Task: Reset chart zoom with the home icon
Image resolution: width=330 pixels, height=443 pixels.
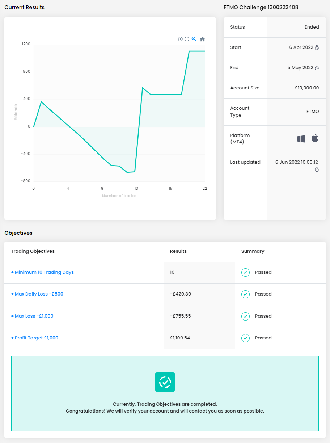Action: pyautogui.click(x=203, y=39)
